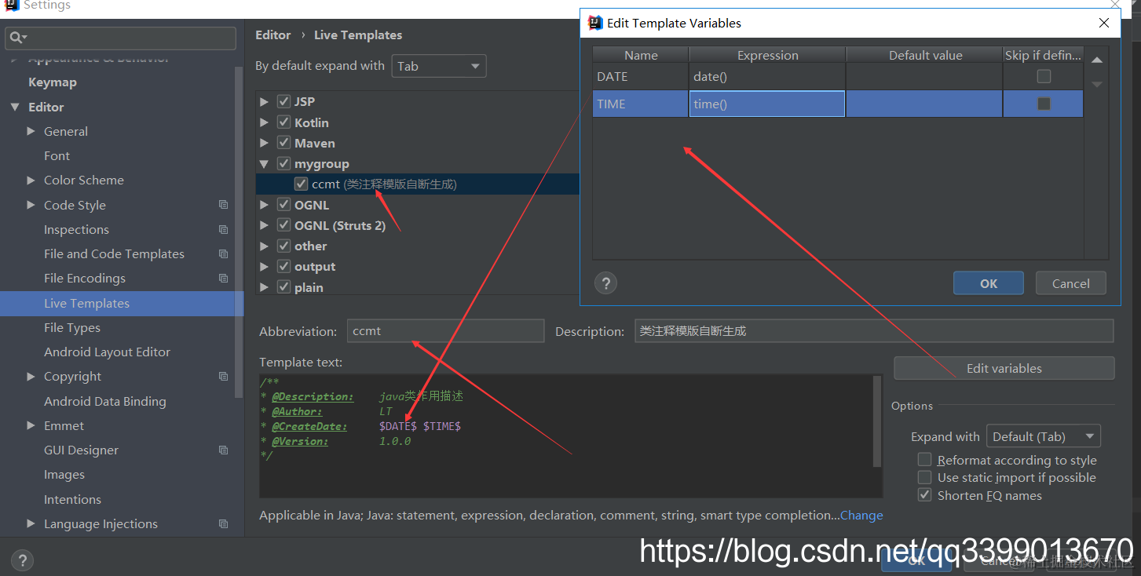Viewport: 1141px width, 576px height.
Task: Click the project-level icon beside Code Style
Action: [224, 205]
